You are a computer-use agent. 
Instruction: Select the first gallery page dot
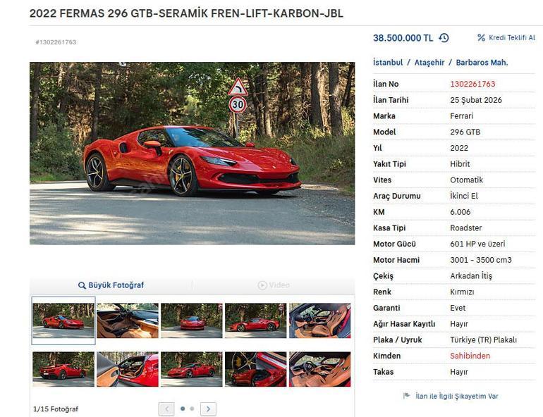[x=183, y=409]
